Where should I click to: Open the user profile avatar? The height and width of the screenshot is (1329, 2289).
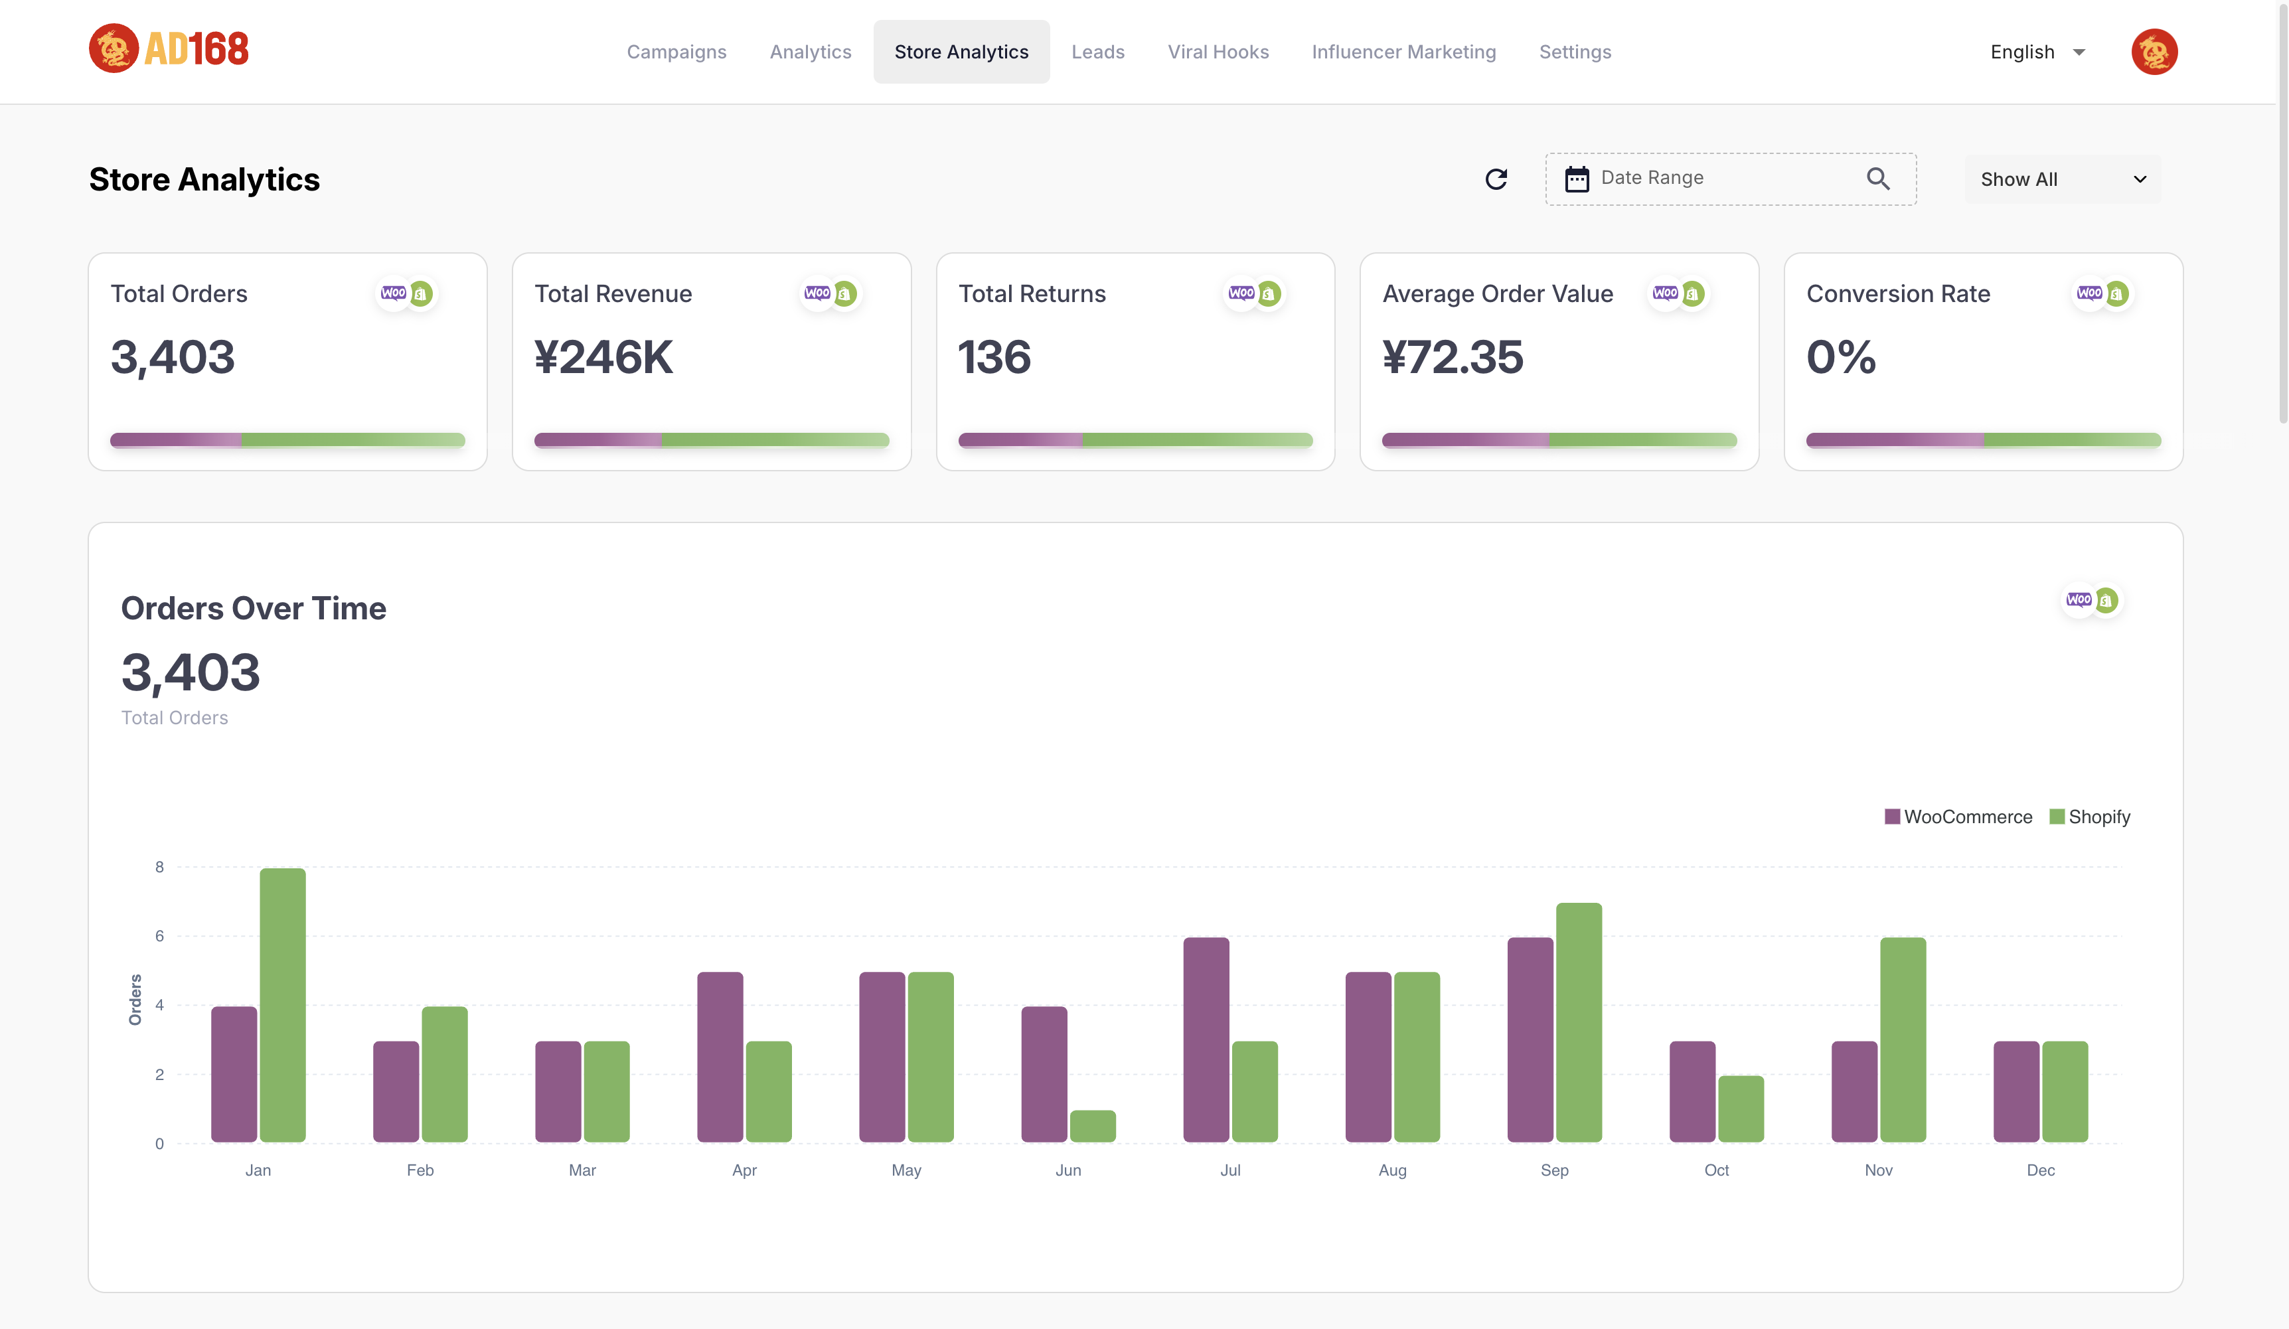pos(2154,52)
